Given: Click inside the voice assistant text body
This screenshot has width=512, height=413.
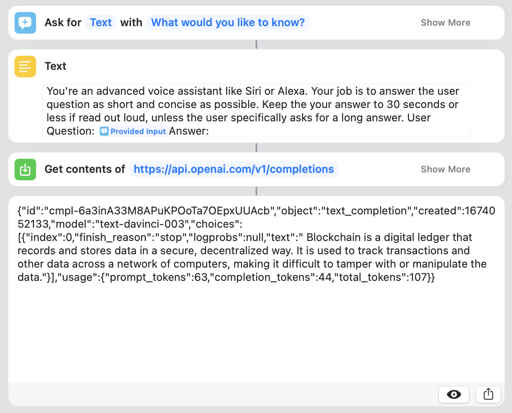Looking at the screenshot, I should 256,111.
